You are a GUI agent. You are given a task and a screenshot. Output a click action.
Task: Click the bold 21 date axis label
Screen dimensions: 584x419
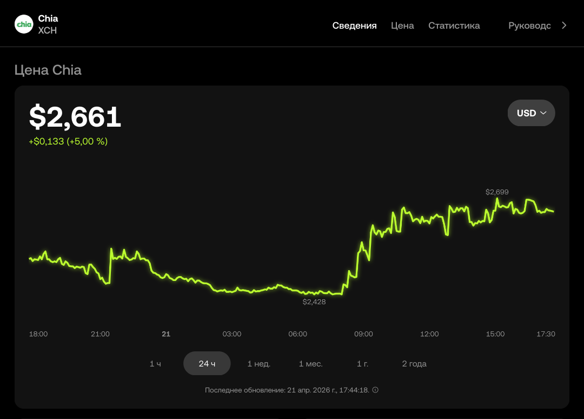tap(166, 334)
